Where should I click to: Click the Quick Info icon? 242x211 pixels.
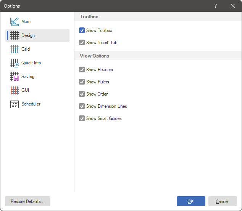click(15, 63)
